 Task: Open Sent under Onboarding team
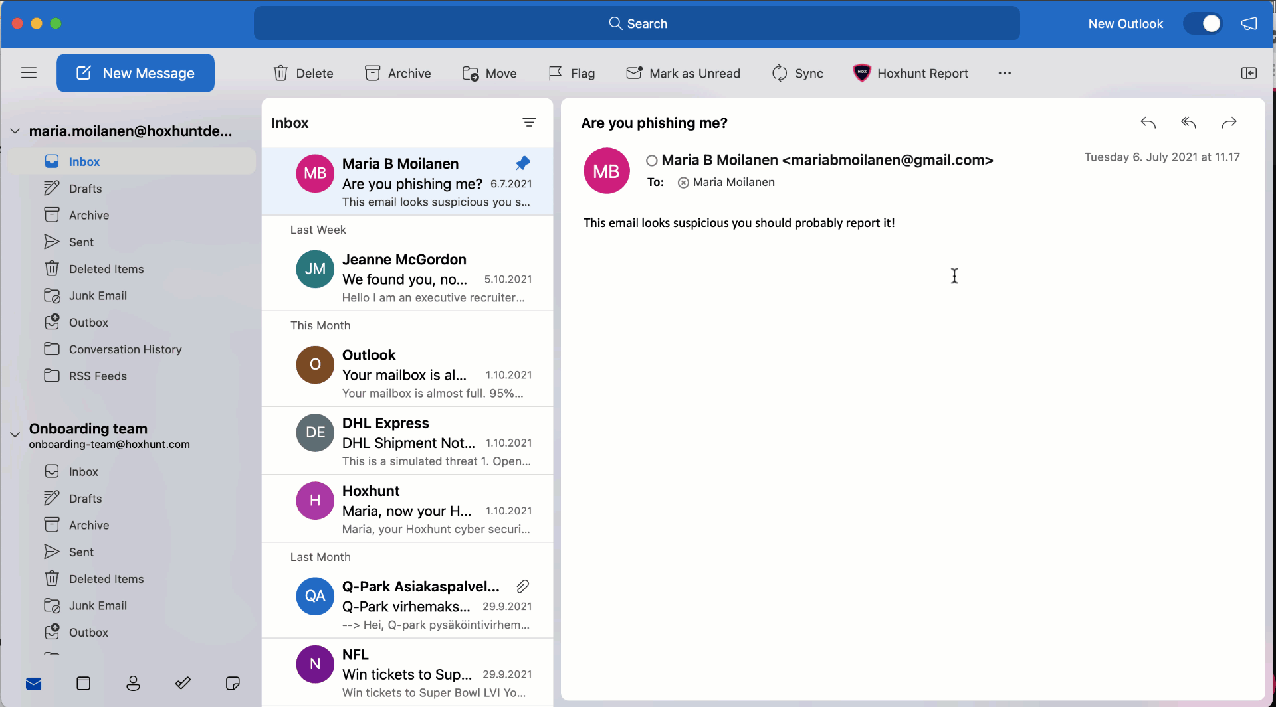132,552
